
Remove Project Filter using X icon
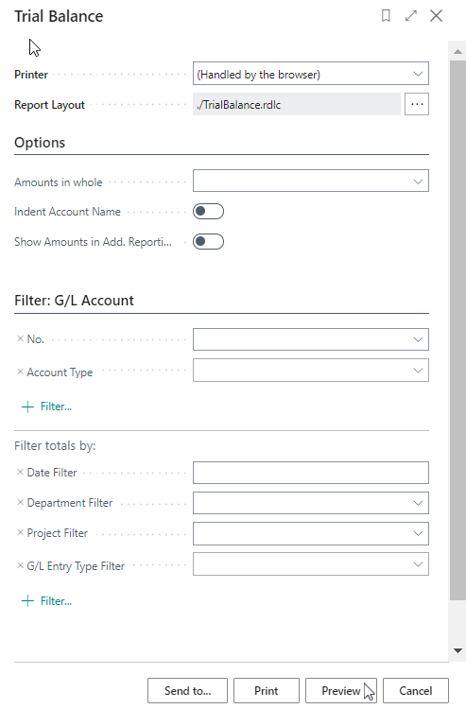click(x=20, y=532)
